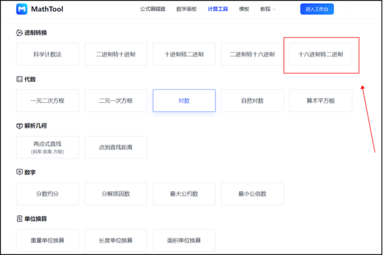
Task: Click the MathTool brand name text
Action: (47, 9)
